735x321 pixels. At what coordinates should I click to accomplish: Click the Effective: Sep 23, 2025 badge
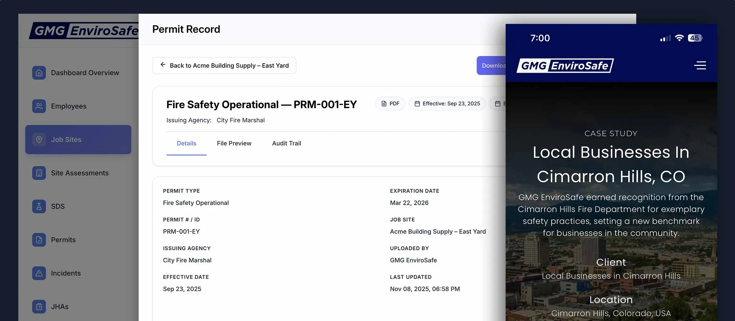point(447,104)
